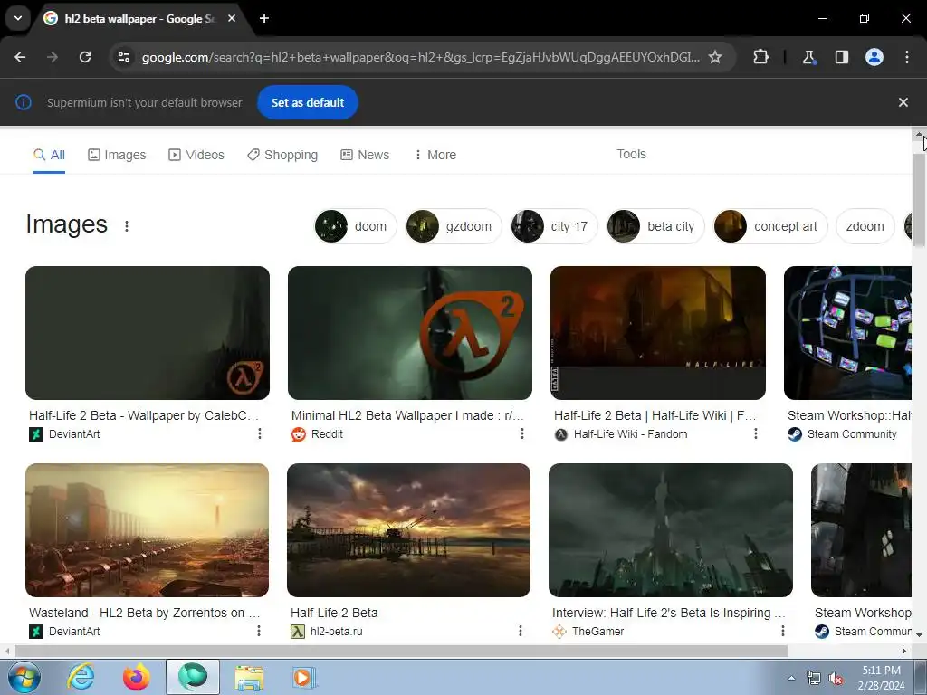Toggle the side panel icon
The width and height of the screenshot is (927, 695).
click(842, 57)
